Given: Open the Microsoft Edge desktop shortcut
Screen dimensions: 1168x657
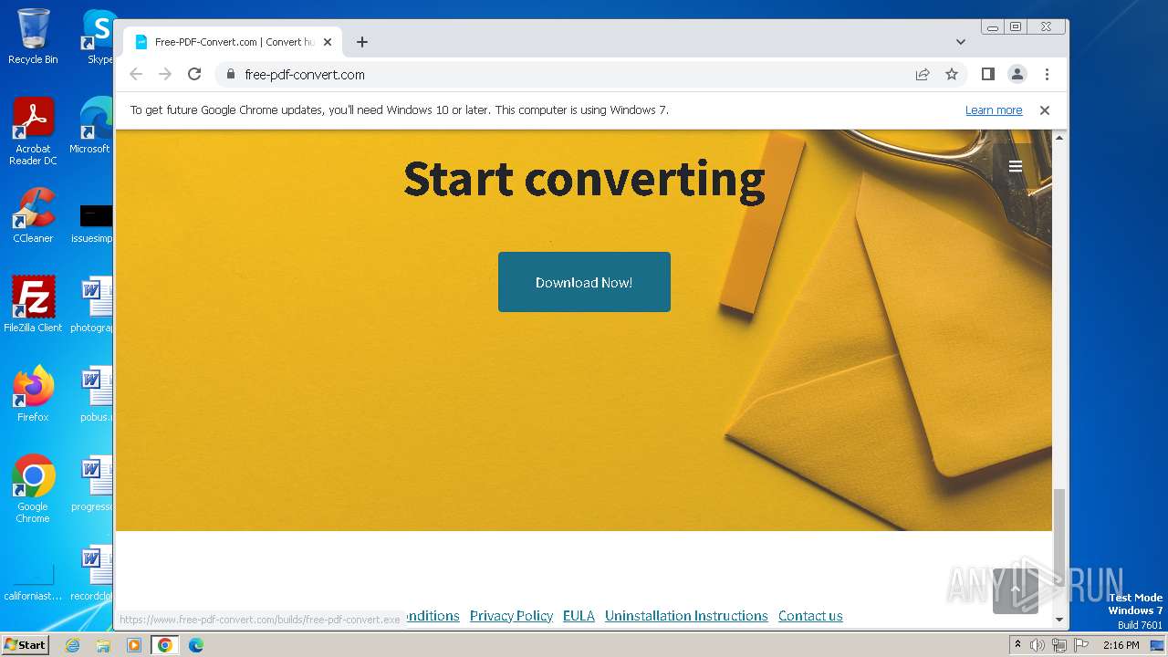Looking at the screenshot, I should click(91, 126).
